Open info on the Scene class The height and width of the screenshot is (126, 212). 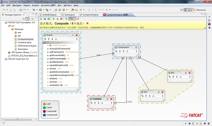pyautogui.click(x=77, y=39)
